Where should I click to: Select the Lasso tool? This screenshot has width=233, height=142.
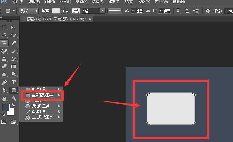coord(4,35)
